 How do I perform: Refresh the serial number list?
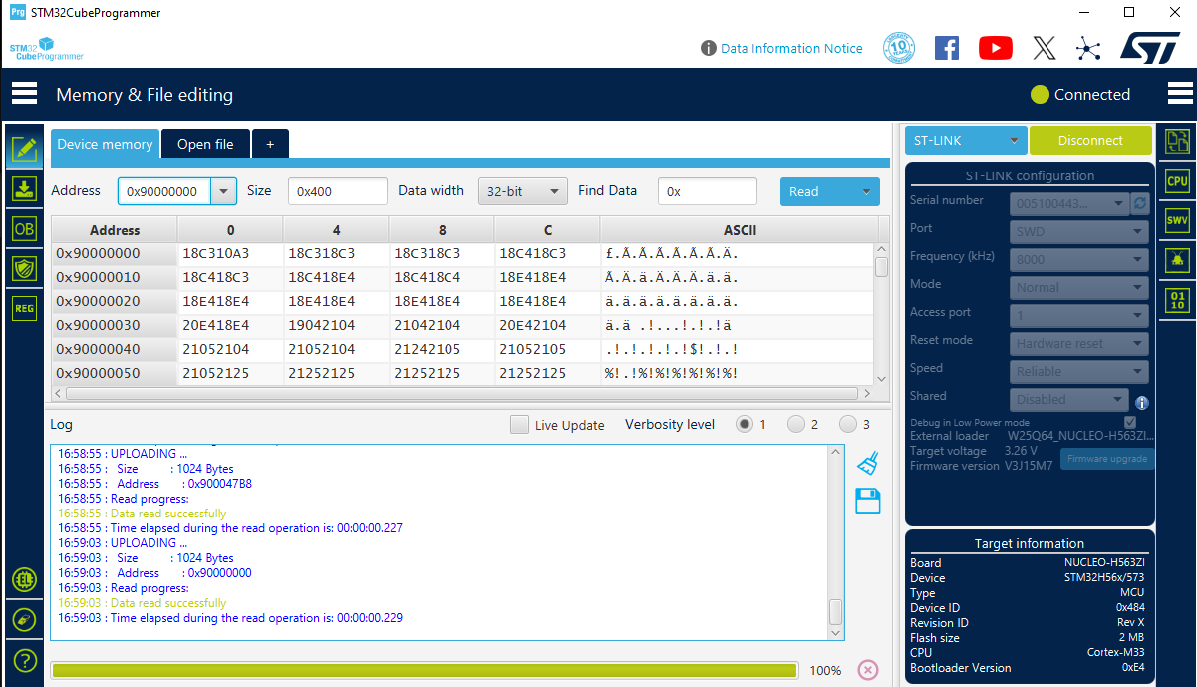[x=1141, y=203]
